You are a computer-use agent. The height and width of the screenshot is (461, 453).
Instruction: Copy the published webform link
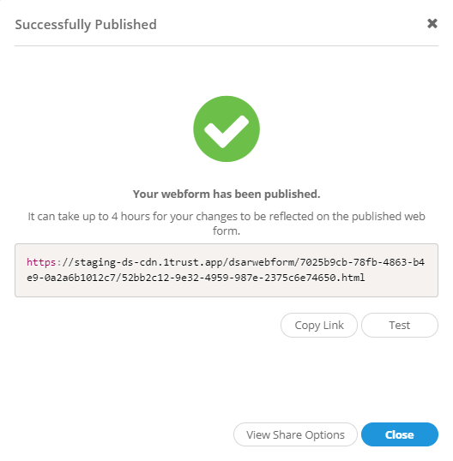[x=319, y=325]
